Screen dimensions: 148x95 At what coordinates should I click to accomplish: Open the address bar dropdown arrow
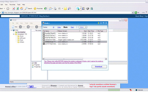[133, 12]
